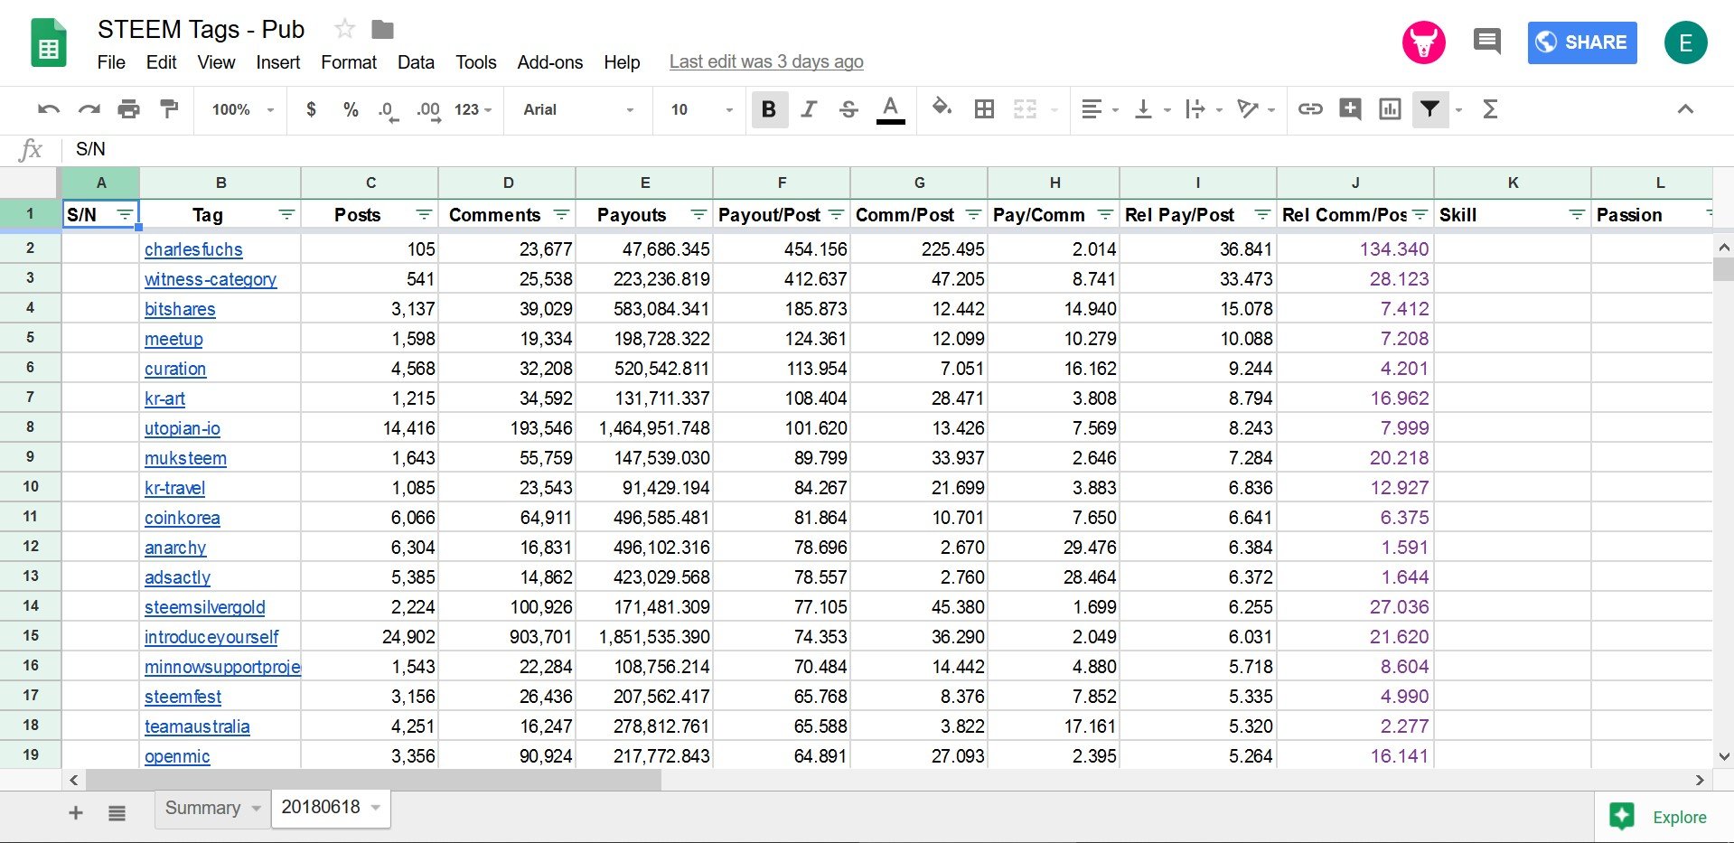The image size is (1734, 843).
Task: Open the Add-ons menu
Action: click(x=549, y=62)
